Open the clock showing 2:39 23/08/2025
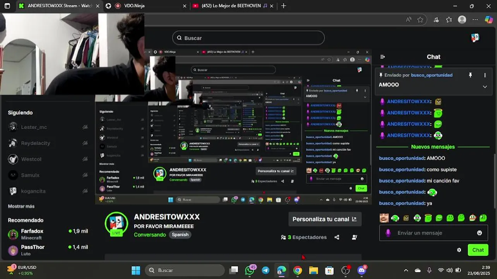 478,270
